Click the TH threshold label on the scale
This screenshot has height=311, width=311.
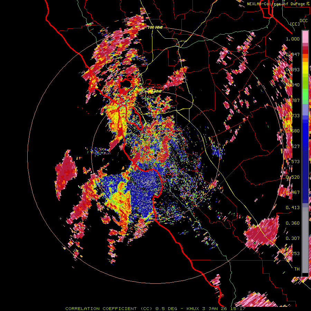297,269
